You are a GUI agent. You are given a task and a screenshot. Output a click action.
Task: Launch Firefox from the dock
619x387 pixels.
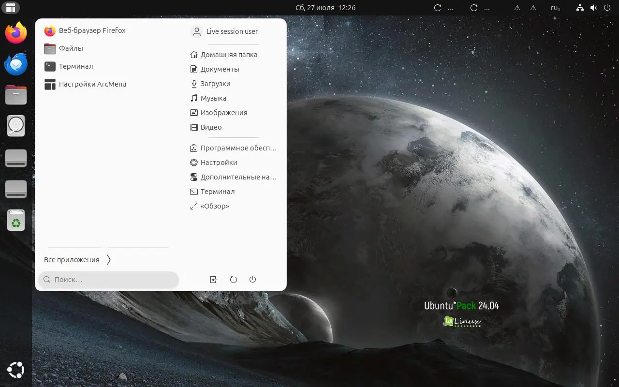(x=16, y=33)
